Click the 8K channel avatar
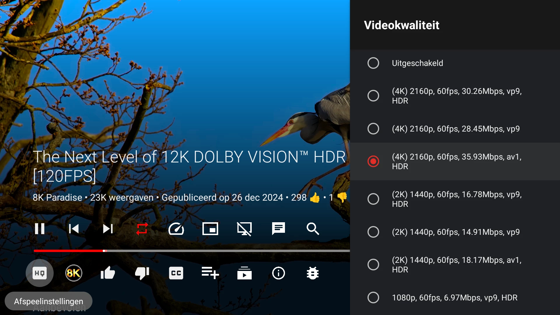The width and height of the screenshot is (560, 315). [74, 273]
